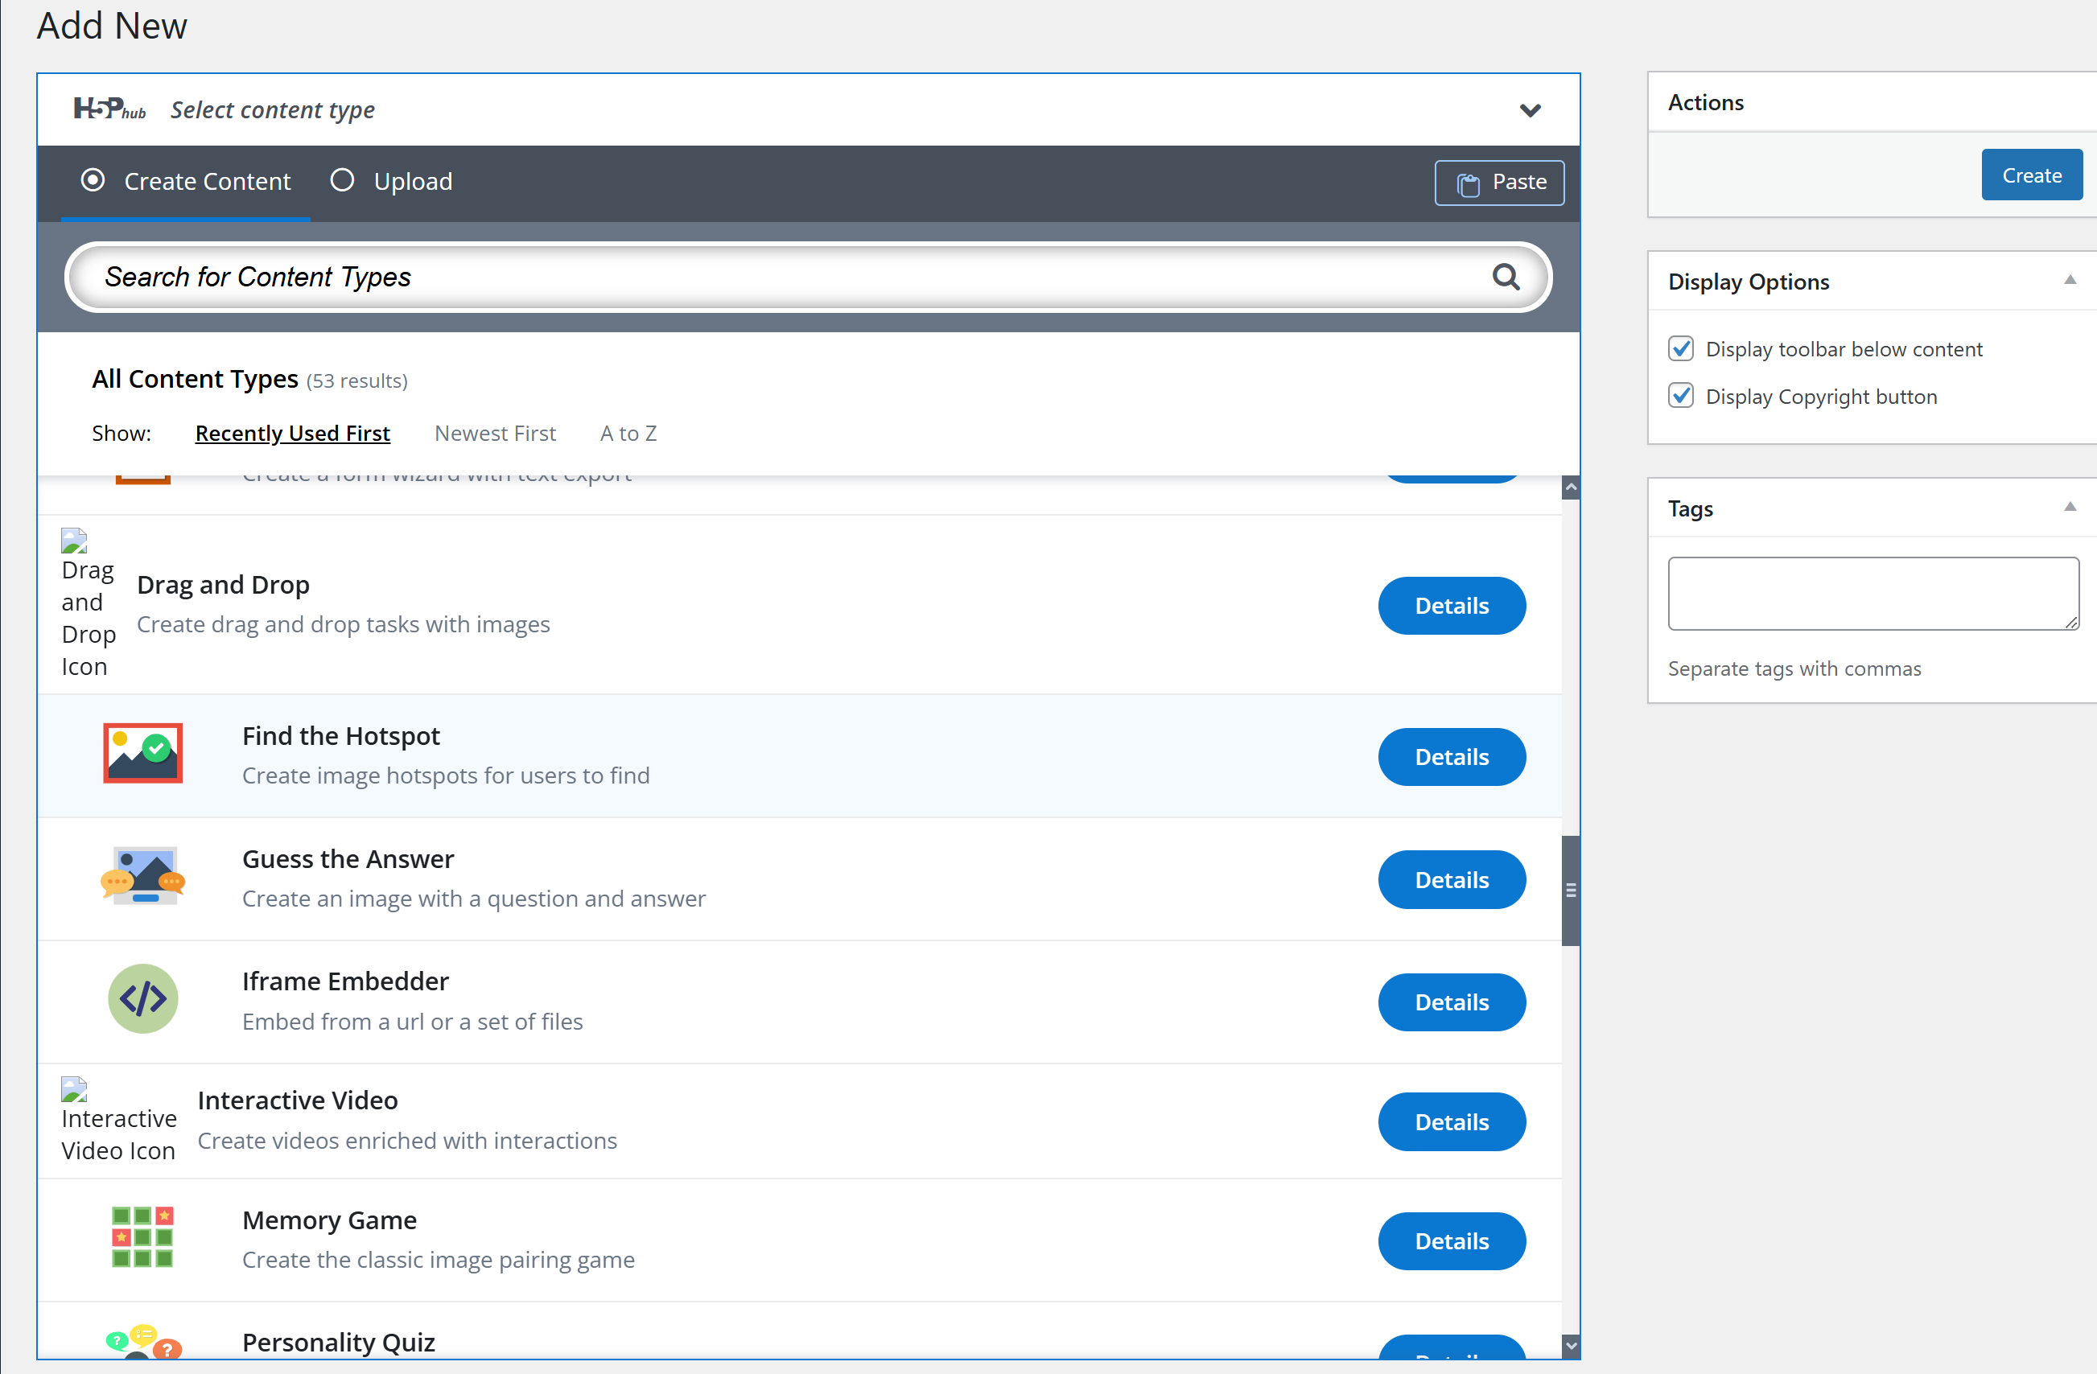
Task: Click the Find the Hotspot icon
Action: 142,753
